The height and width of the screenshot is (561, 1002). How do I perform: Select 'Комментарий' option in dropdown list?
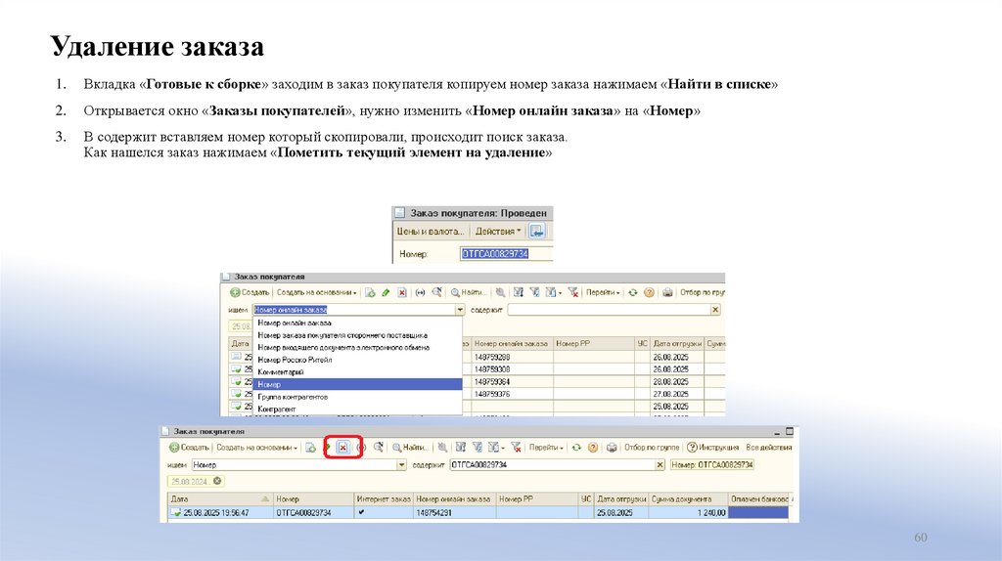(x=358, y=371)
